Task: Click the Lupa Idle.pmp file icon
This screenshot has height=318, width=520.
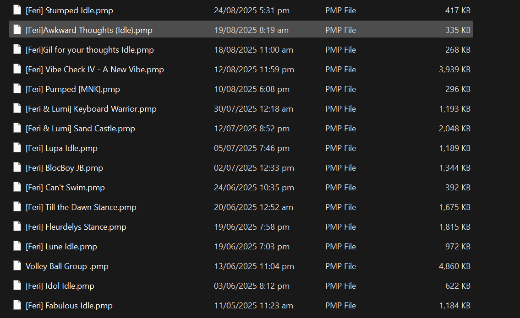Action: coord(17,148)
